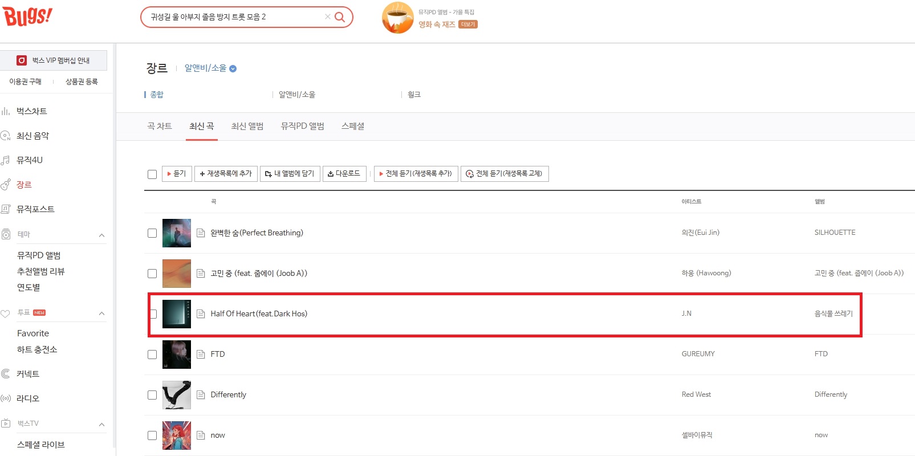915x456 pixels.
Task: Open 연도별 in sidebar
Action: [29, 287]
